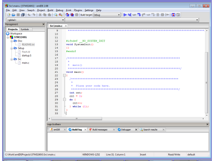This screenshot has width=214, height=161.
Task: Open the Build menu
Action: pos(50,10)
